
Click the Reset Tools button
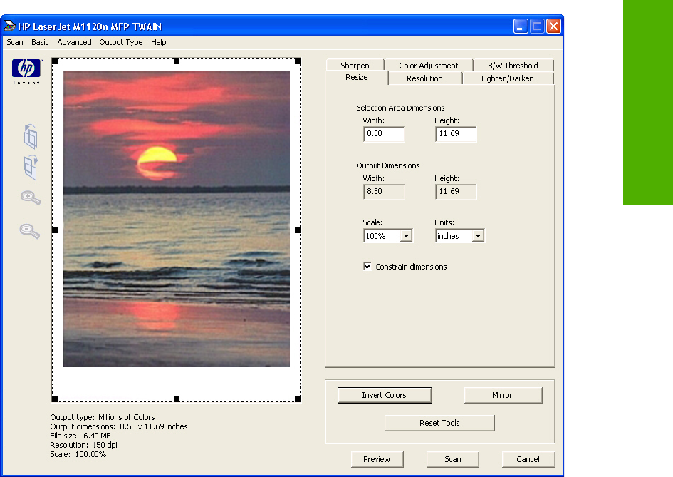point(439,423)
